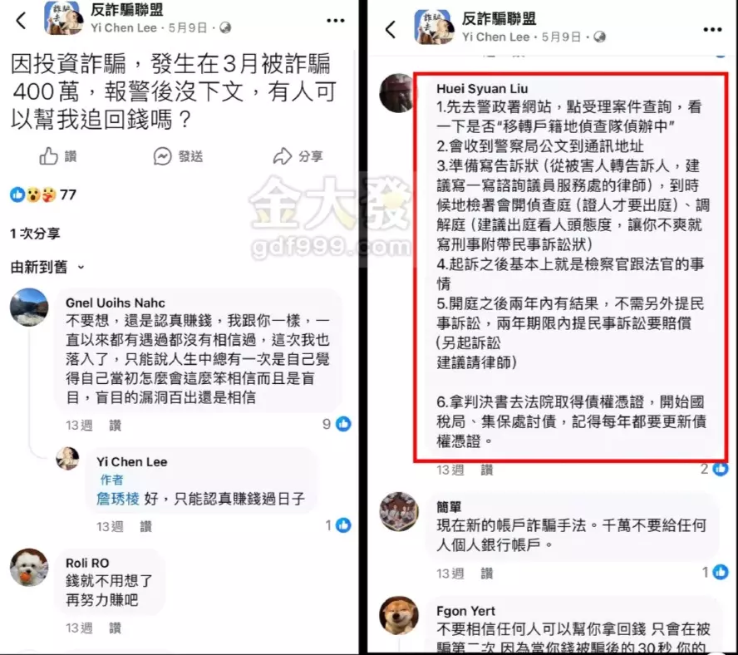Open three-dot menu on left post

click(336, 21)
